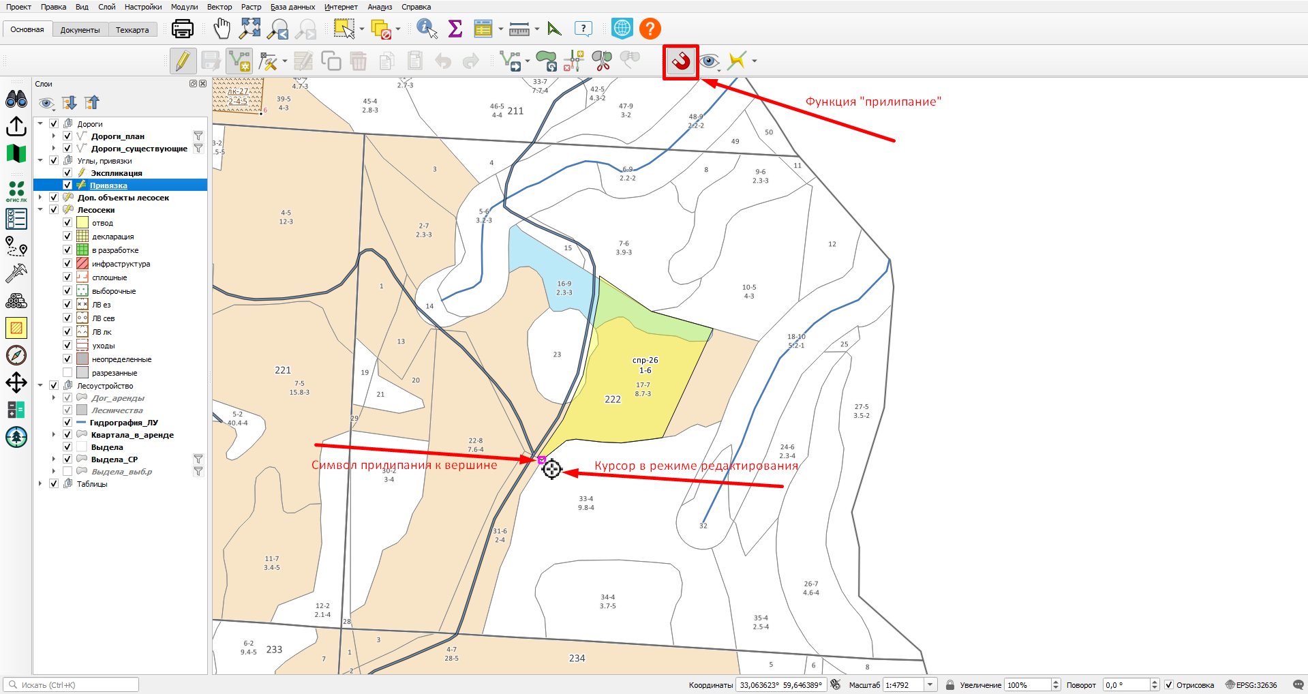Open the statistics sigma tool
Image resolution: width=1308 pixels, height=694 pixels.
click(455, 29)
